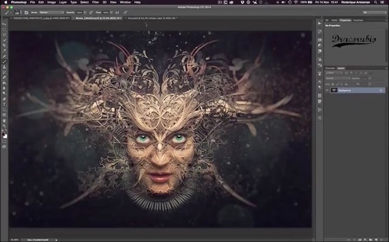Viewport: 389px width, 242px height.
Task: Toggle pressure for size button
Action: pos(125,12)
